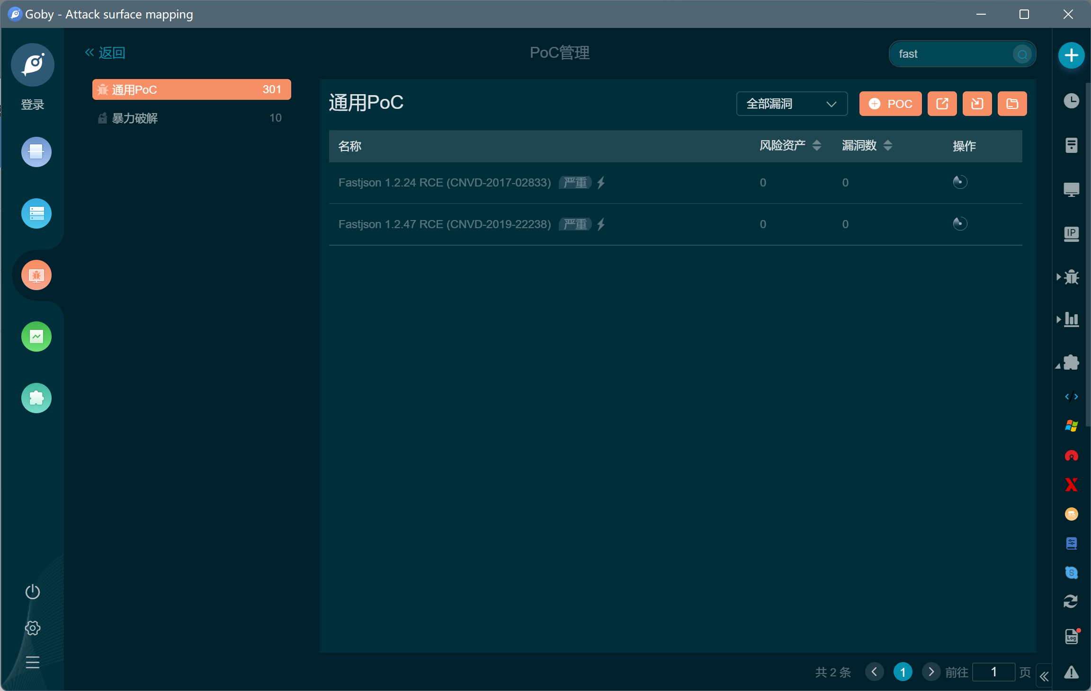Select page 1 in pagination
Viewport: 1091px width, 691px height.
click(x=903, y=672)
